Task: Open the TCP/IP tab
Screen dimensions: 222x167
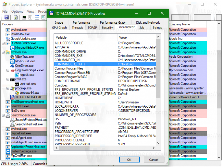Action: (x=92, y=28)
